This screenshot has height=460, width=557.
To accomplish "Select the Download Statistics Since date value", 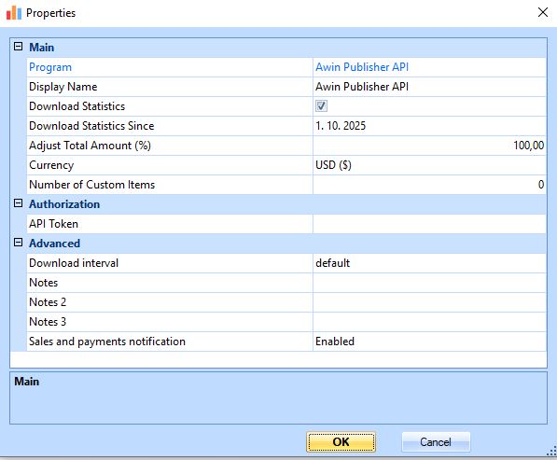I will point(429,126).
